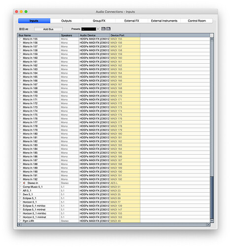Screen dimensions: 231x247
Task: Click the store preset icon
Action: click(x=103, y=29)
